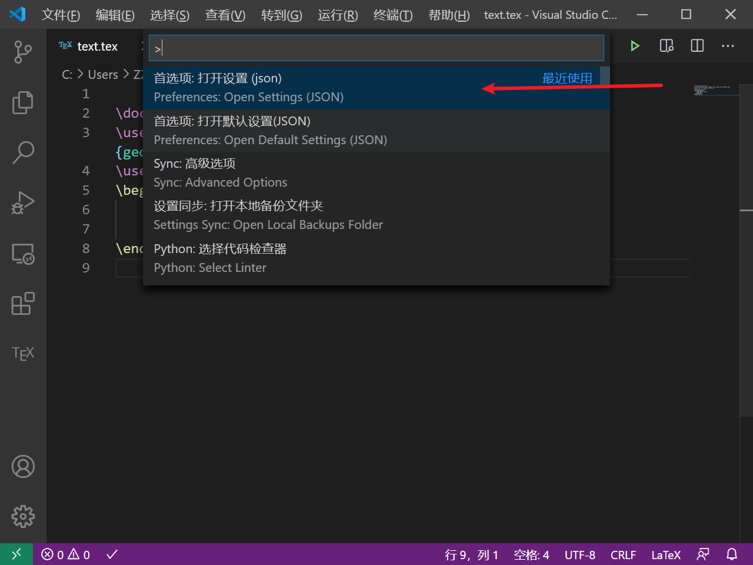753x565 pixels.
Task: Go to line via 行 9, 列 1 status
Action: pos(471,554)
